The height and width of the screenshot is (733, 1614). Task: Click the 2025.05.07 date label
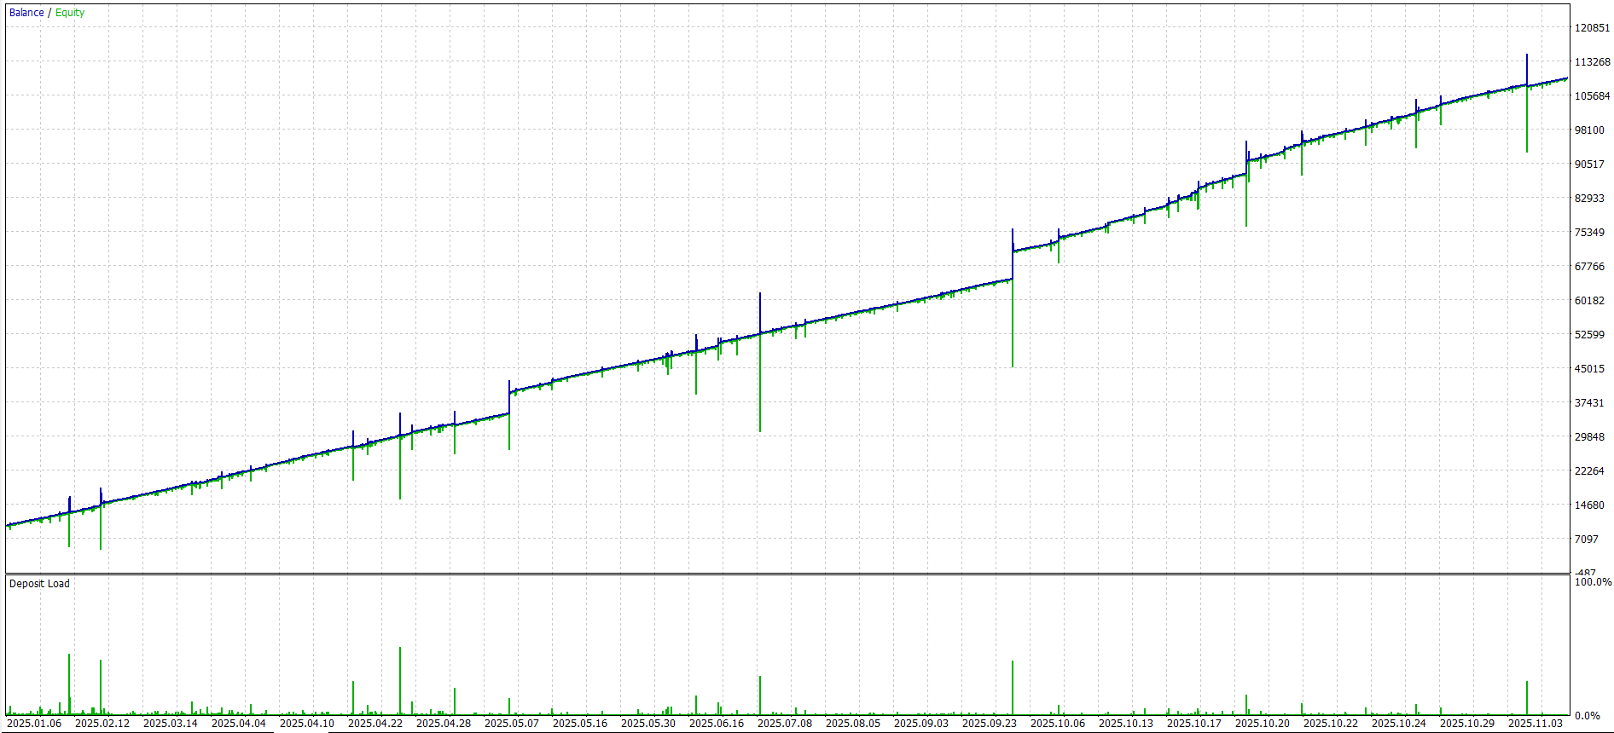tap(512, 724)
